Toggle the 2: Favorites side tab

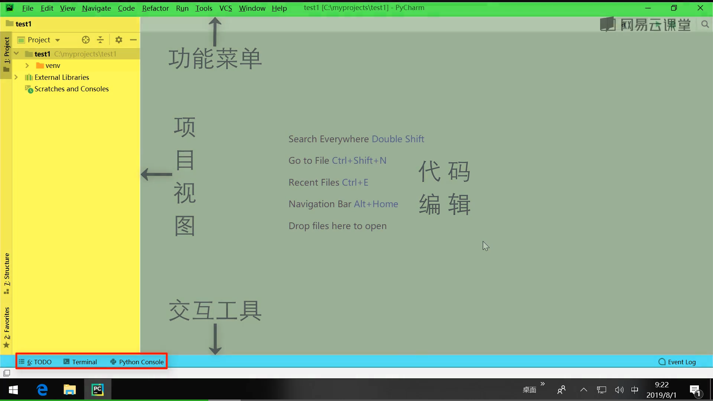[7, 325]
